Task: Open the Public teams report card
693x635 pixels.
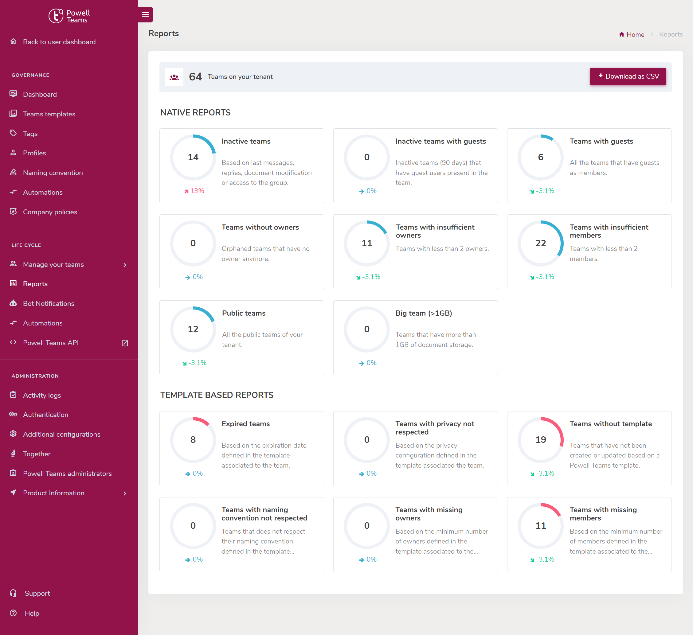Action: pyautogui.click(x=242, y=338)
